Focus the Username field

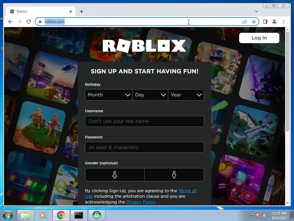click(x=144, y=121)
